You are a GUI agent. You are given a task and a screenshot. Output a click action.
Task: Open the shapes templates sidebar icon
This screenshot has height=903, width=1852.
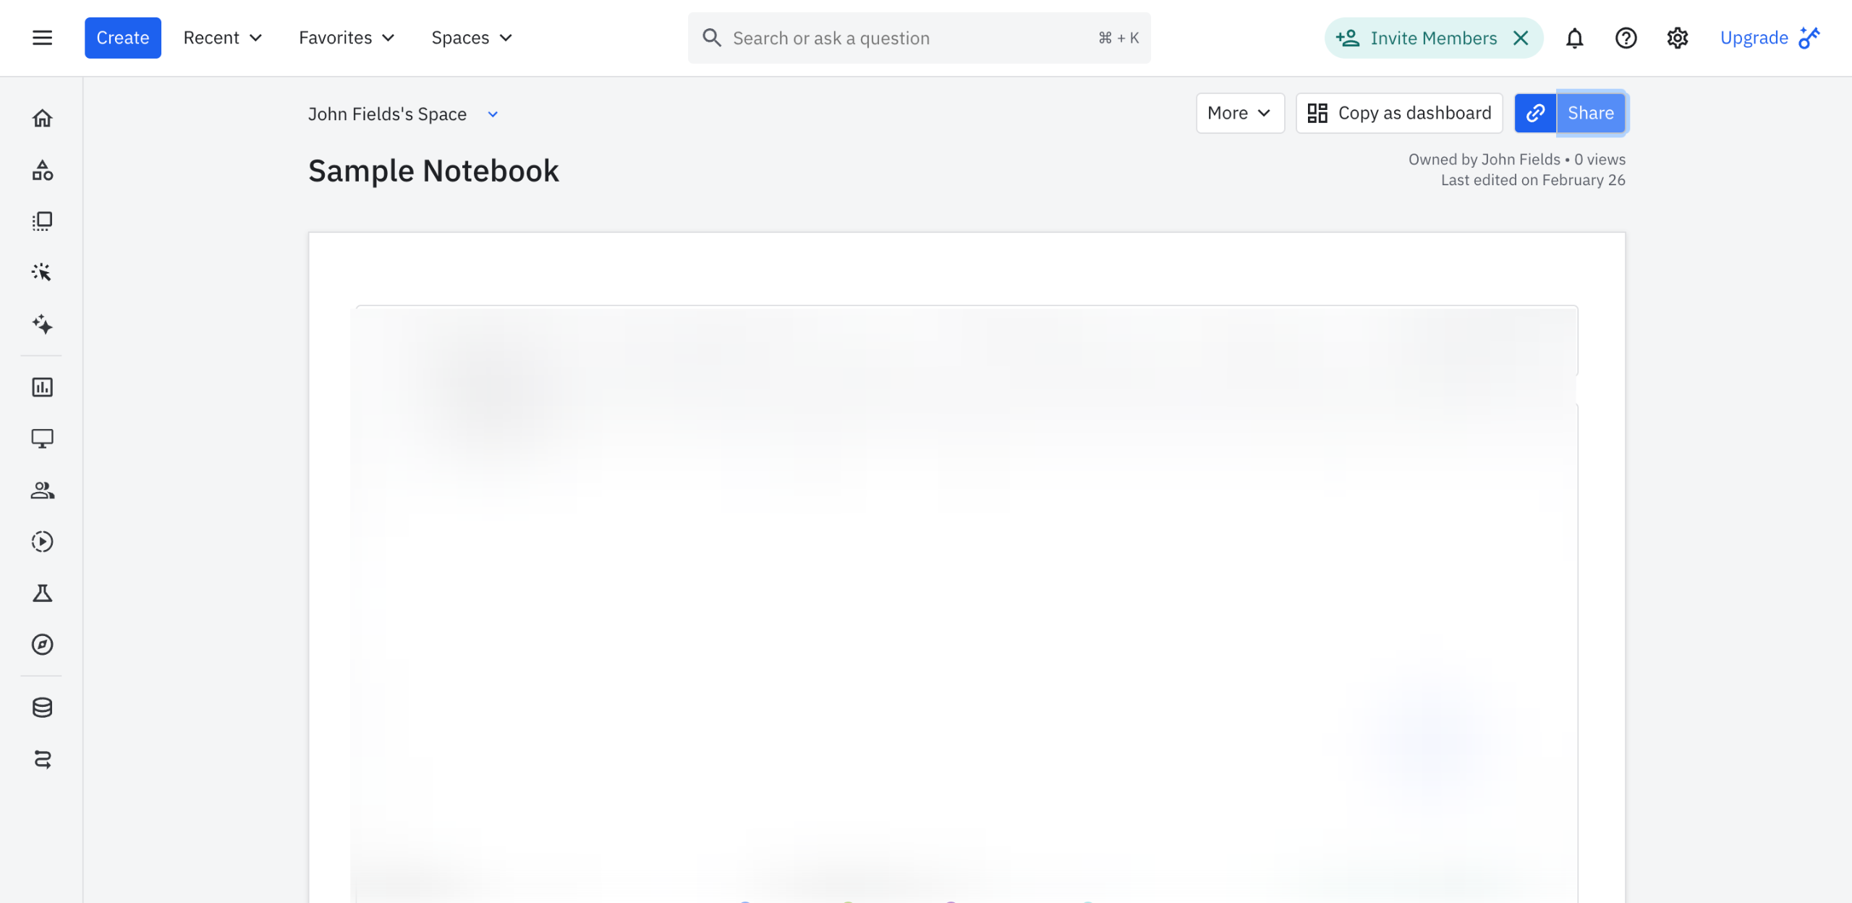pos(42,170)
